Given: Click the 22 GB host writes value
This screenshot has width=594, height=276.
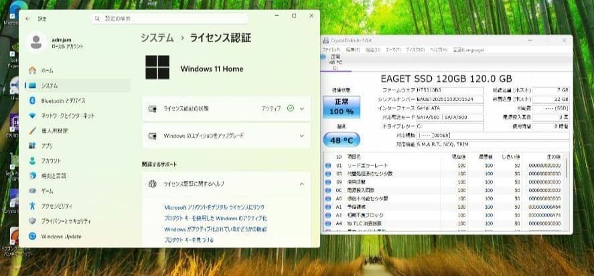Looking at the screenshot, I should click(x=551, y=99).
